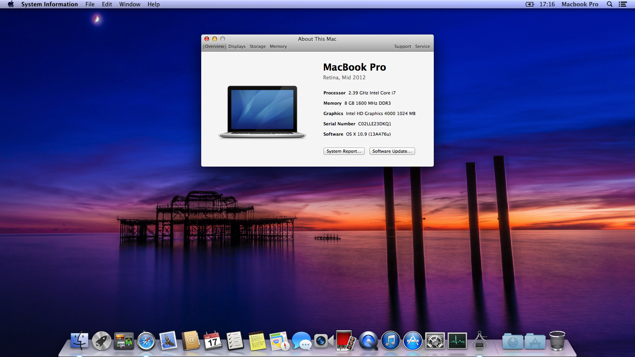Close the About This Mac window

[207, 39]
